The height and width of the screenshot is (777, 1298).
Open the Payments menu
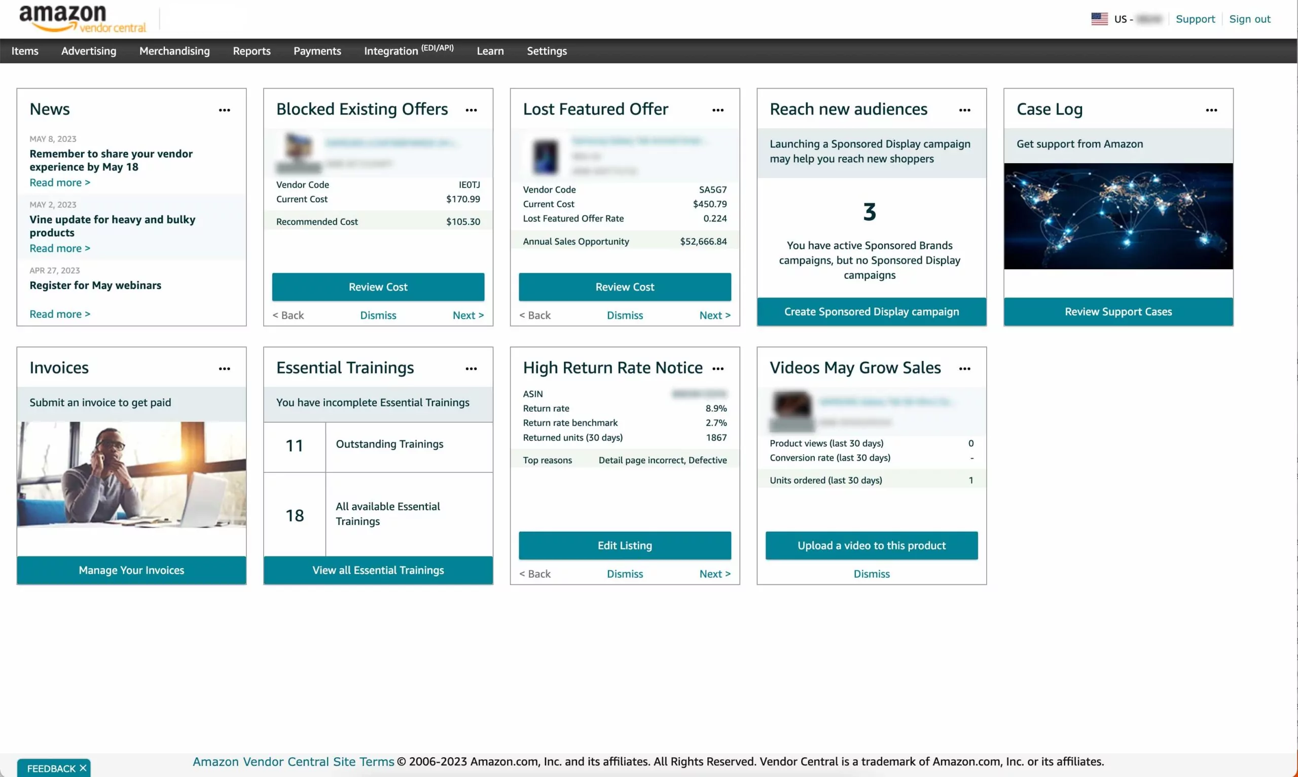pyautogui.click(x=317, y=50)
